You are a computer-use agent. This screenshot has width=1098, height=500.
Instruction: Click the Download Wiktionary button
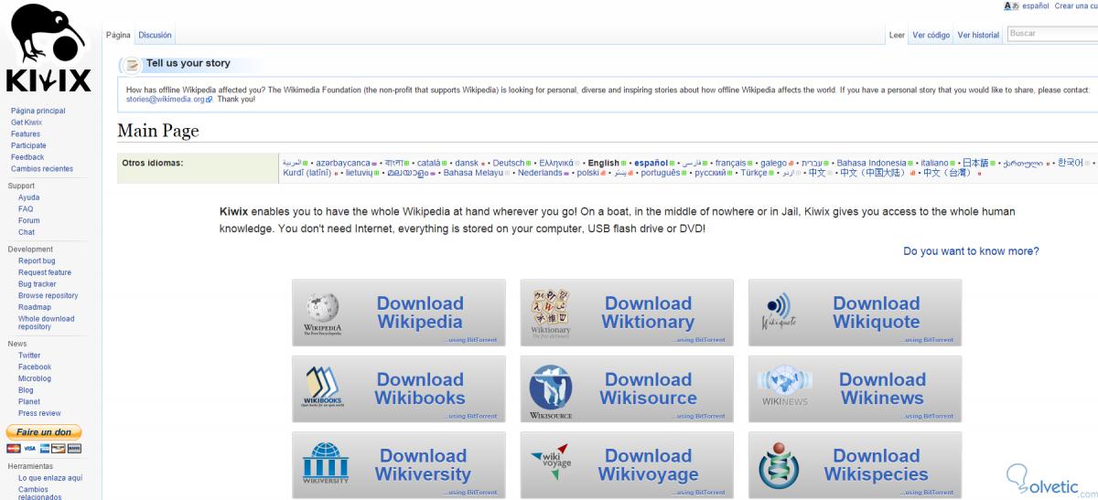pos(627,313)
